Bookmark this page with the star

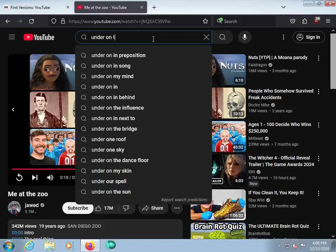point(205,21)
